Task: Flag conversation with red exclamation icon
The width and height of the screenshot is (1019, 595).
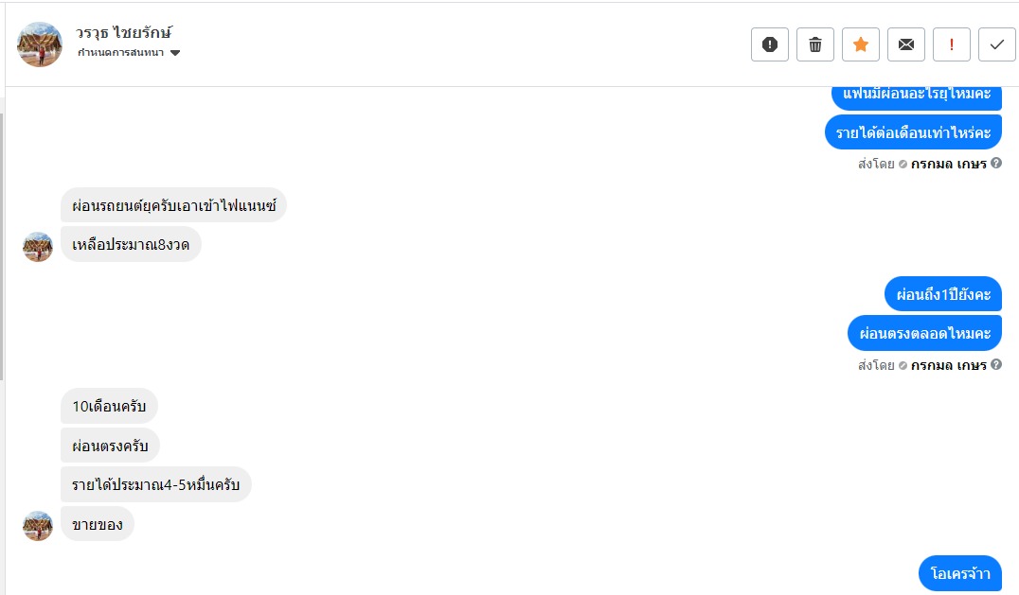Action: coord(952,44)
